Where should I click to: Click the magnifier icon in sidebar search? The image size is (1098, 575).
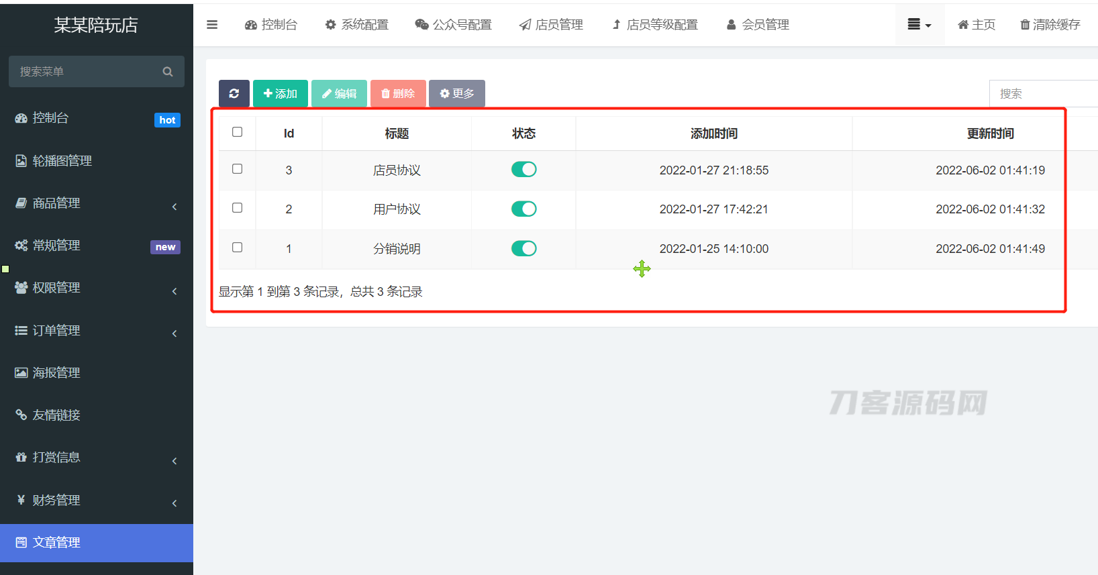(168, 72)
